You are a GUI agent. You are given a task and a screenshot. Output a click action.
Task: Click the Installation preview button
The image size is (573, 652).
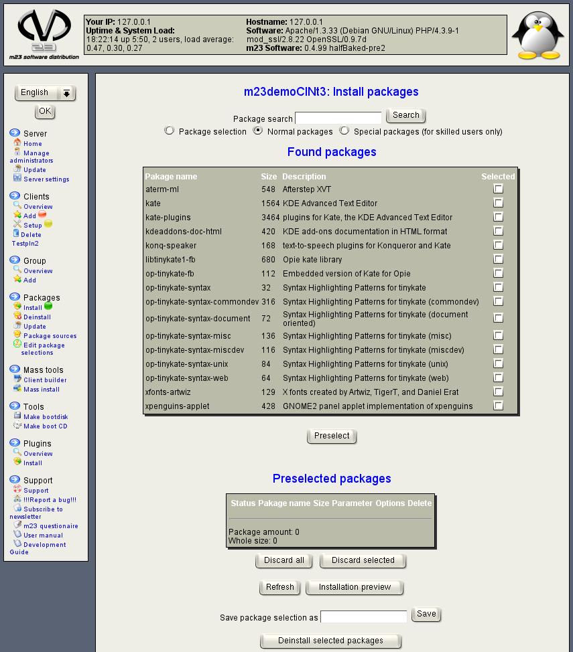click(355, 587)
